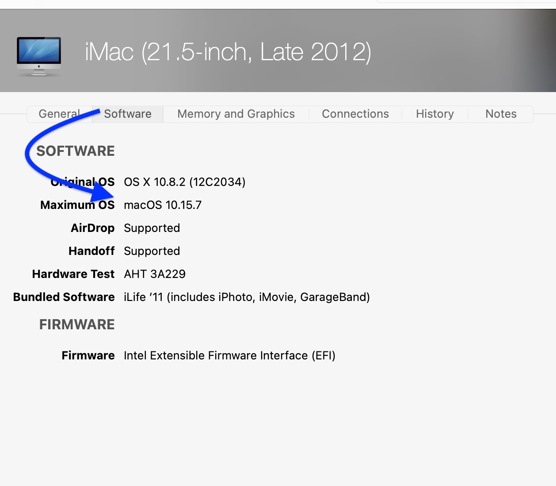Click the AirDrop label
The width and height of the screenshot is (556, 486).
tap(93, 228)
